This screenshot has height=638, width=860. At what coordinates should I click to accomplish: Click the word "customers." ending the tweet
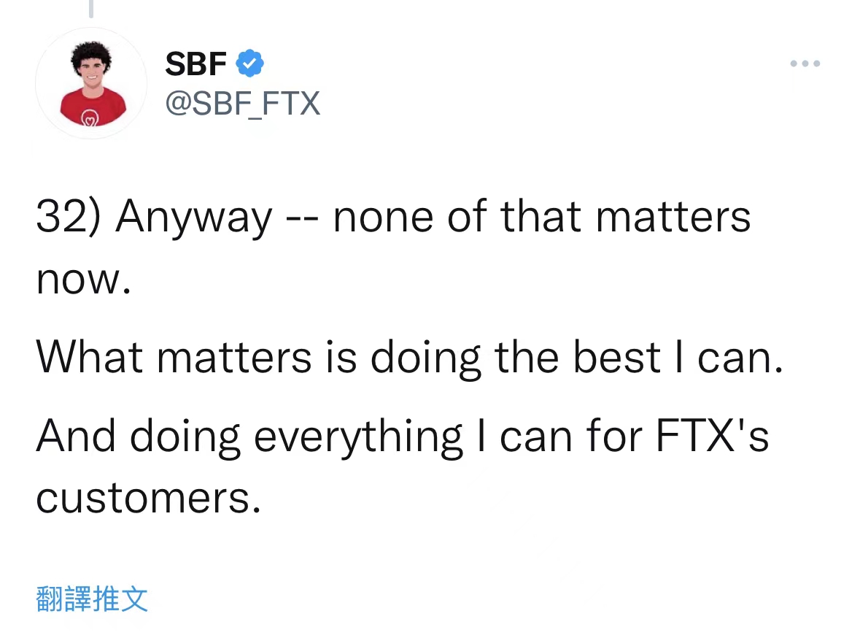[148, 499]
